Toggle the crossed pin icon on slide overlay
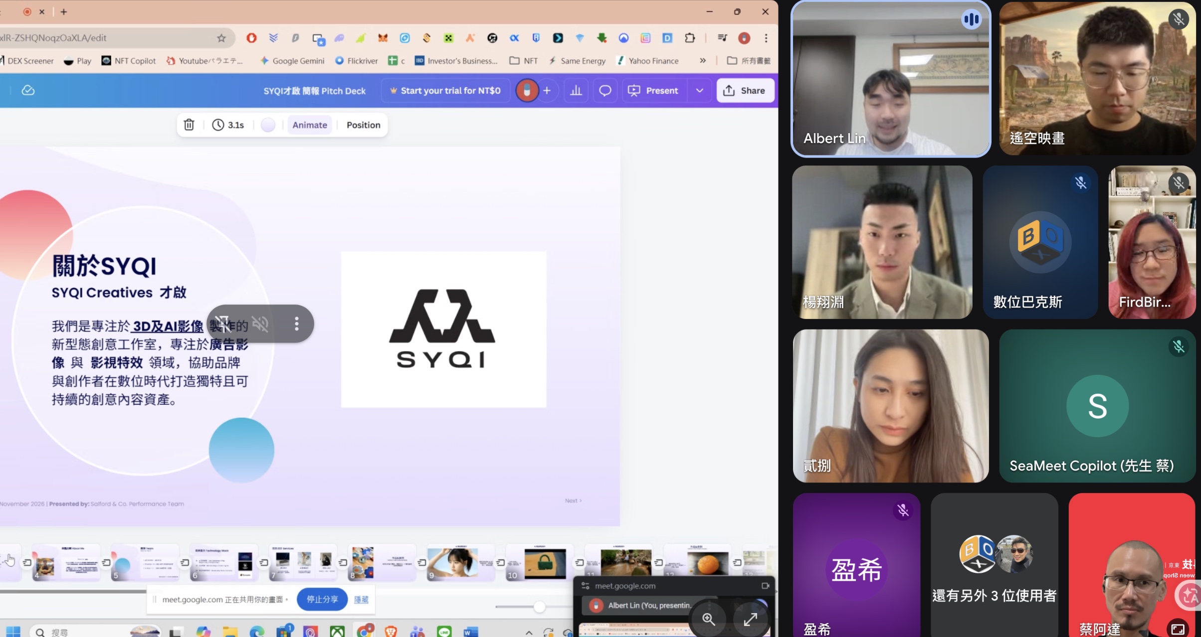Screen dimensions: 1201x637 click(223, 324)
